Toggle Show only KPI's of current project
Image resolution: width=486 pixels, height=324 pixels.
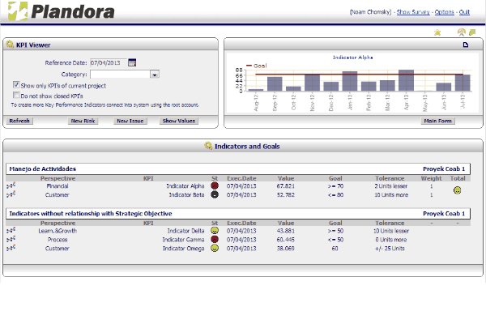[x=17, y=85]
